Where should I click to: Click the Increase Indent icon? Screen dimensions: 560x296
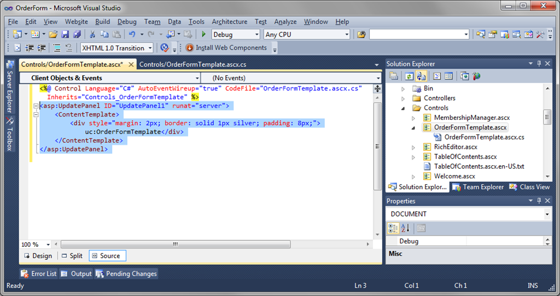pos(42,48)
